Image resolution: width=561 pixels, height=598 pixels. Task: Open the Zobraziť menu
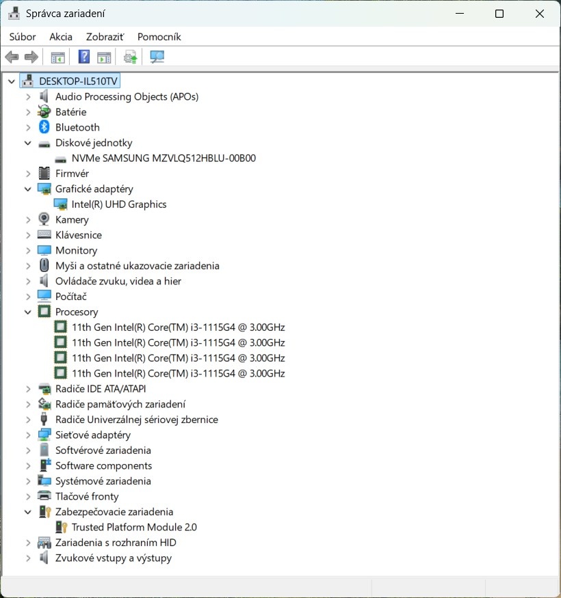tap(104, 37)
